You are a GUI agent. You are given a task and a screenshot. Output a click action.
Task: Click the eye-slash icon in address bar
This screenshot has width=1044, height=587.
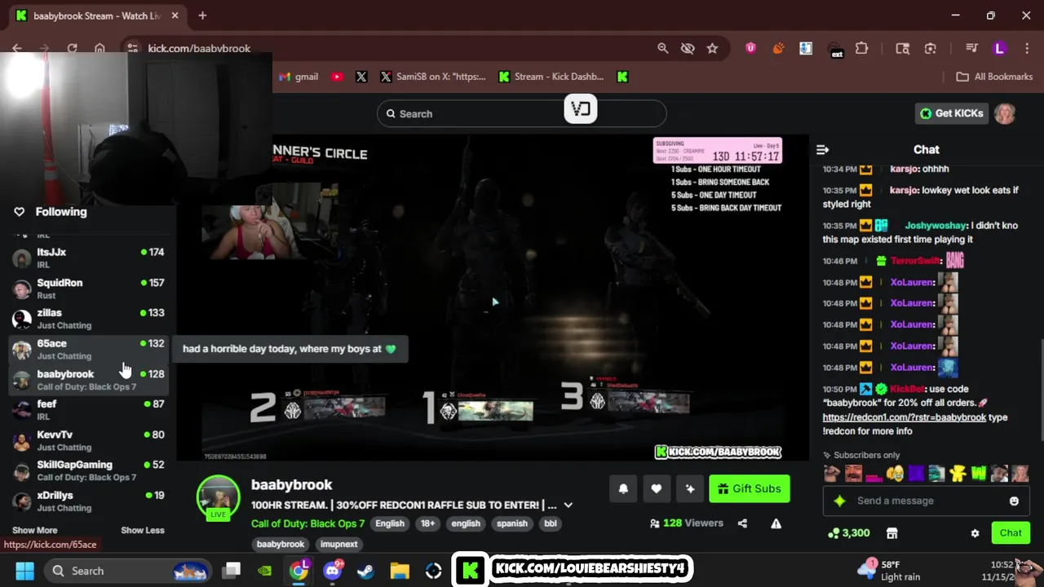(x=688, y=48)
